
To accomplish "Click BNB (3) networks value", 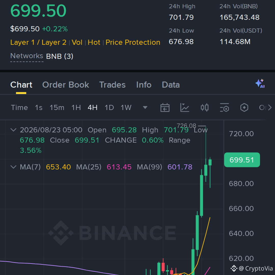I will click(60, 57).
